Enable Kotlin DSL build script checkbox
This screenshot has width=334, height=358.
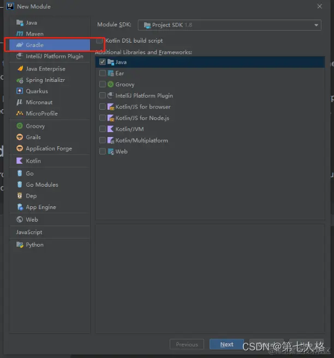(99, 40)
